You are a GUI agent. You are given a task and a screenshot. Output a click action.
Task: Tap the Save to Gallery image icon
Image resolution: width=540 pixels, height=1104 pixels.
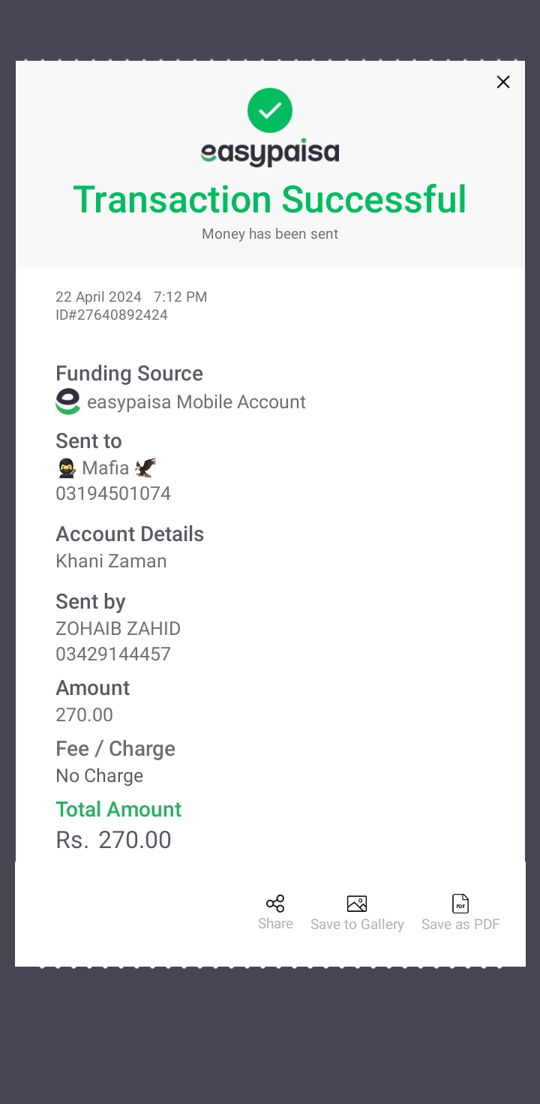point(357,904)
